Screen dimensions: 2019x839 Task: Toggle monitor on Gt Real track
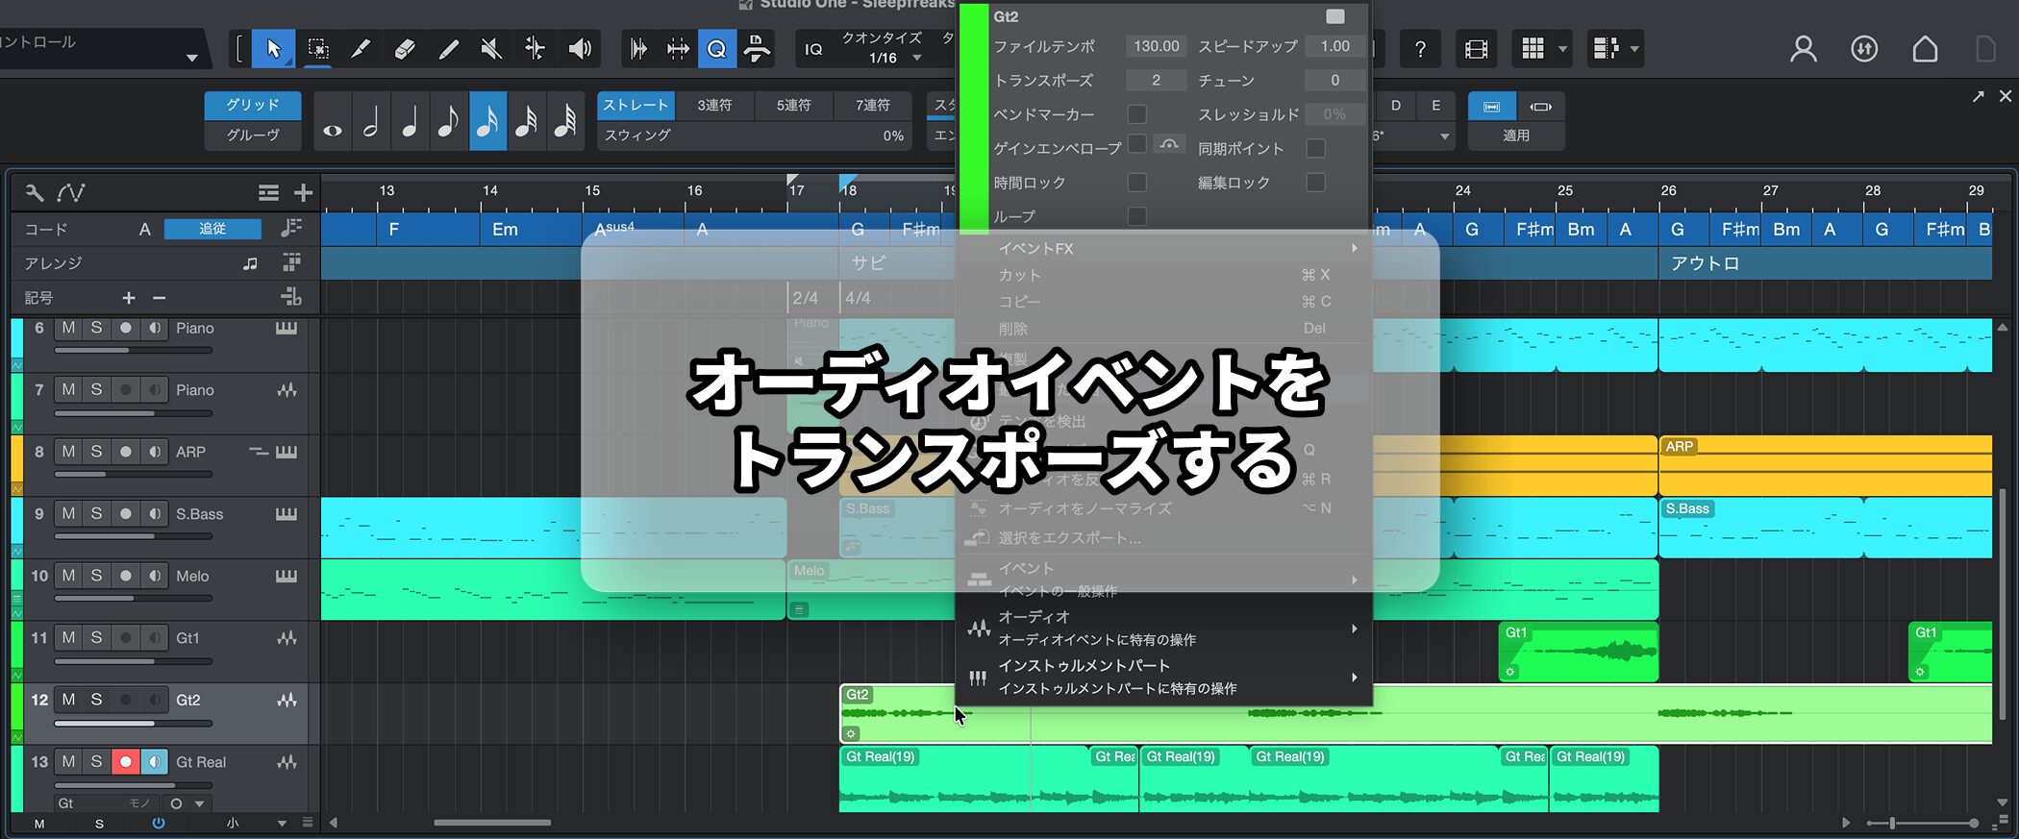point(154,762)
